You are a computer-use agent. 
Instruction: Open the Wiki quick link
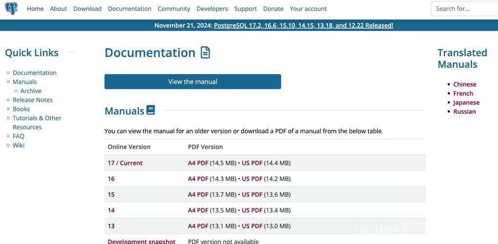coord(19,145)
